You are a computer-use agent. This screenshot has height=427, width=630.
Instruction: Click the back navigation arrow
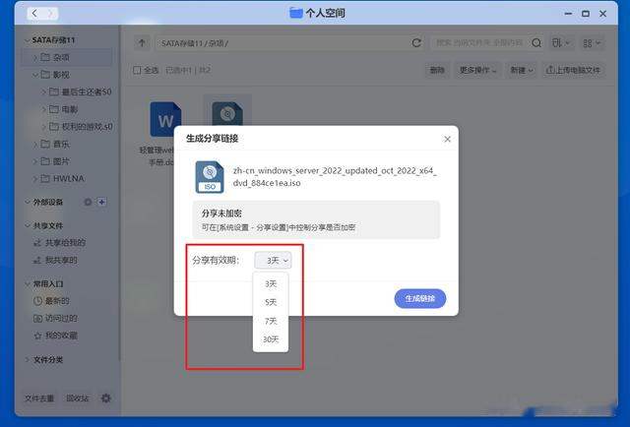(34, 13)
